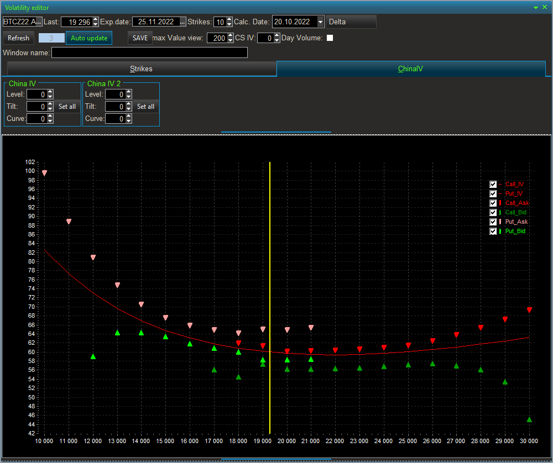Increase China IV Tilt spinner
The image size is (553, 463).
50,104
